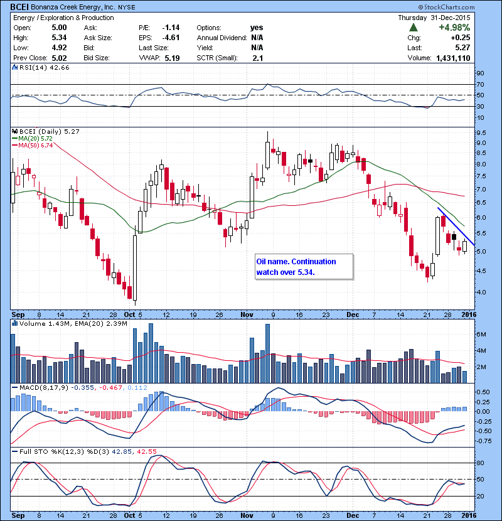Viewport: 502px width, 521px height.
Task: Click the green up-triangle beside +4.98%
Action: coord(414,27)
